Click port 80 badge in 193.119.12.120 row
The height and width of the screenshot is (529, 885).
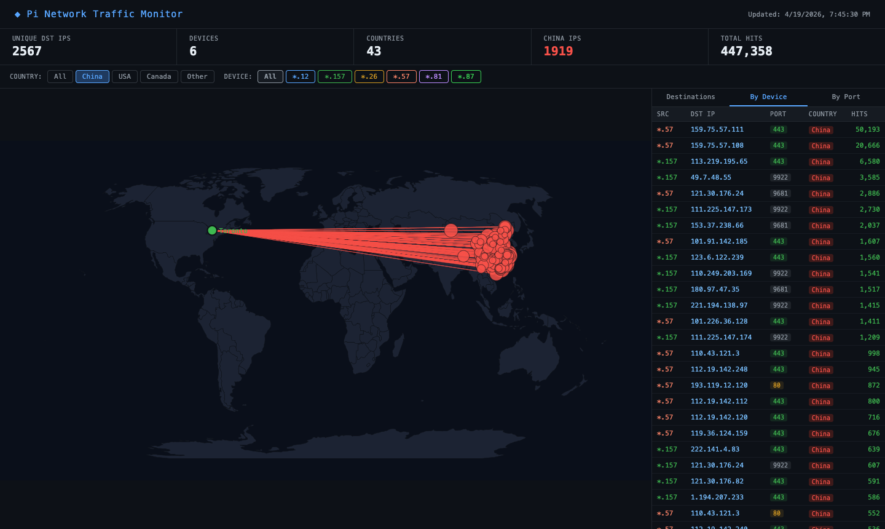[777, 386]
